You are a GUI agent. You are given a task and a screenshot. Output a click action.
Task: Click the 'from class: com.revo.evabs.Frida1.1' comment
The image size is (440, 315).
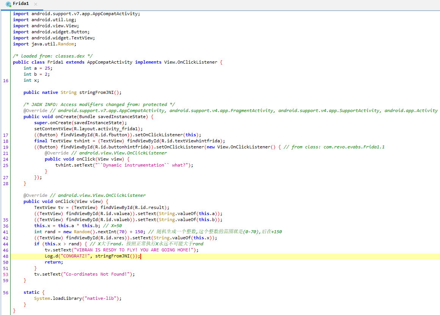[334, 147]
